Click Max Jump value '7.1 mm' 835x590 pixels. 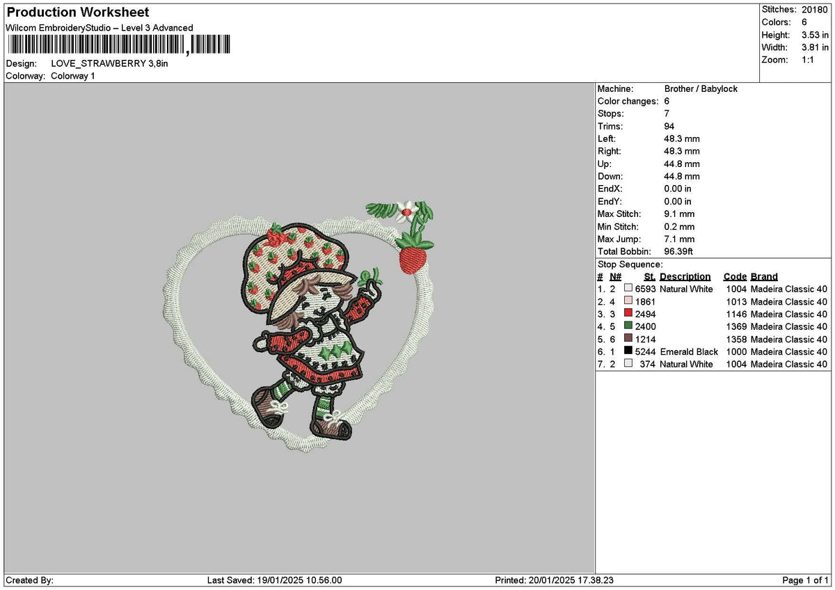pos(679,239)
